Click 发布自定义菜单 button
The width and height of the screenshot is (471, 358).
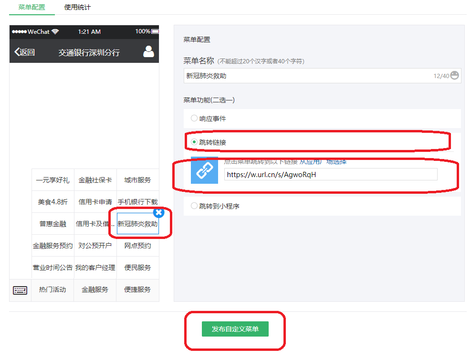click(x=235, y=329)
